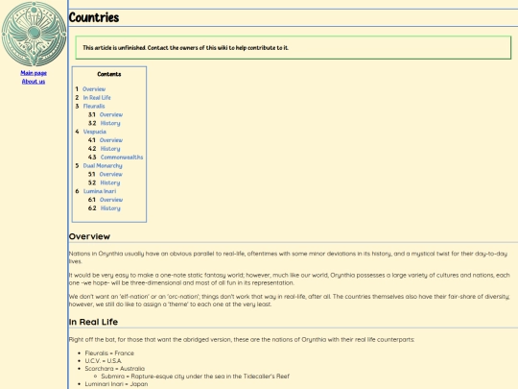Go to 4.3 Commonwealths in contents
Screen dimensions: 518x389
pyautogui.click(x=122, y=158)
